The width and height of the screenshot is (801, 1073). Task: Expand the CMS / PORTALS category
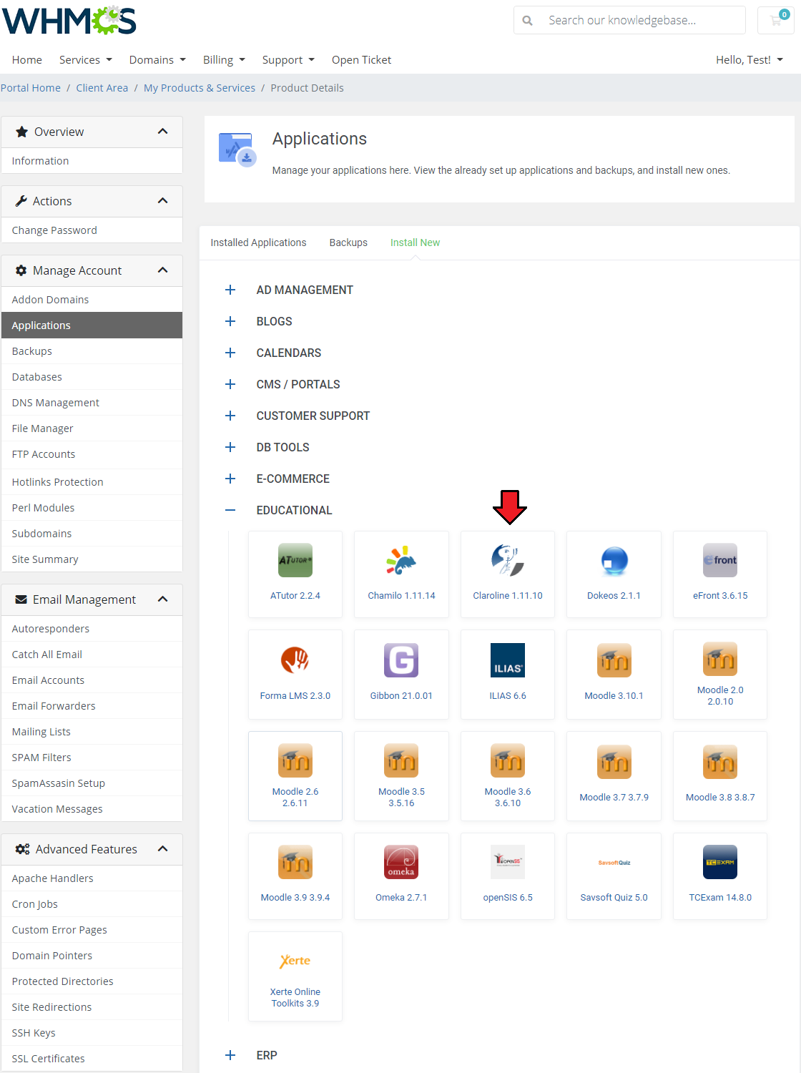[x=230, y=384]
